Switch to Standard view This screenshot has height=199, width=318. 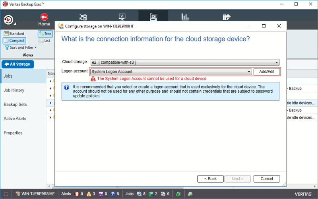[14, 33]
